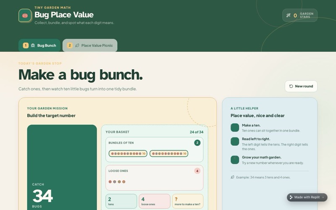The image size is (336, 210).
Task: Switch to the Place Value Picnic tab
Action: click(90, 45)
